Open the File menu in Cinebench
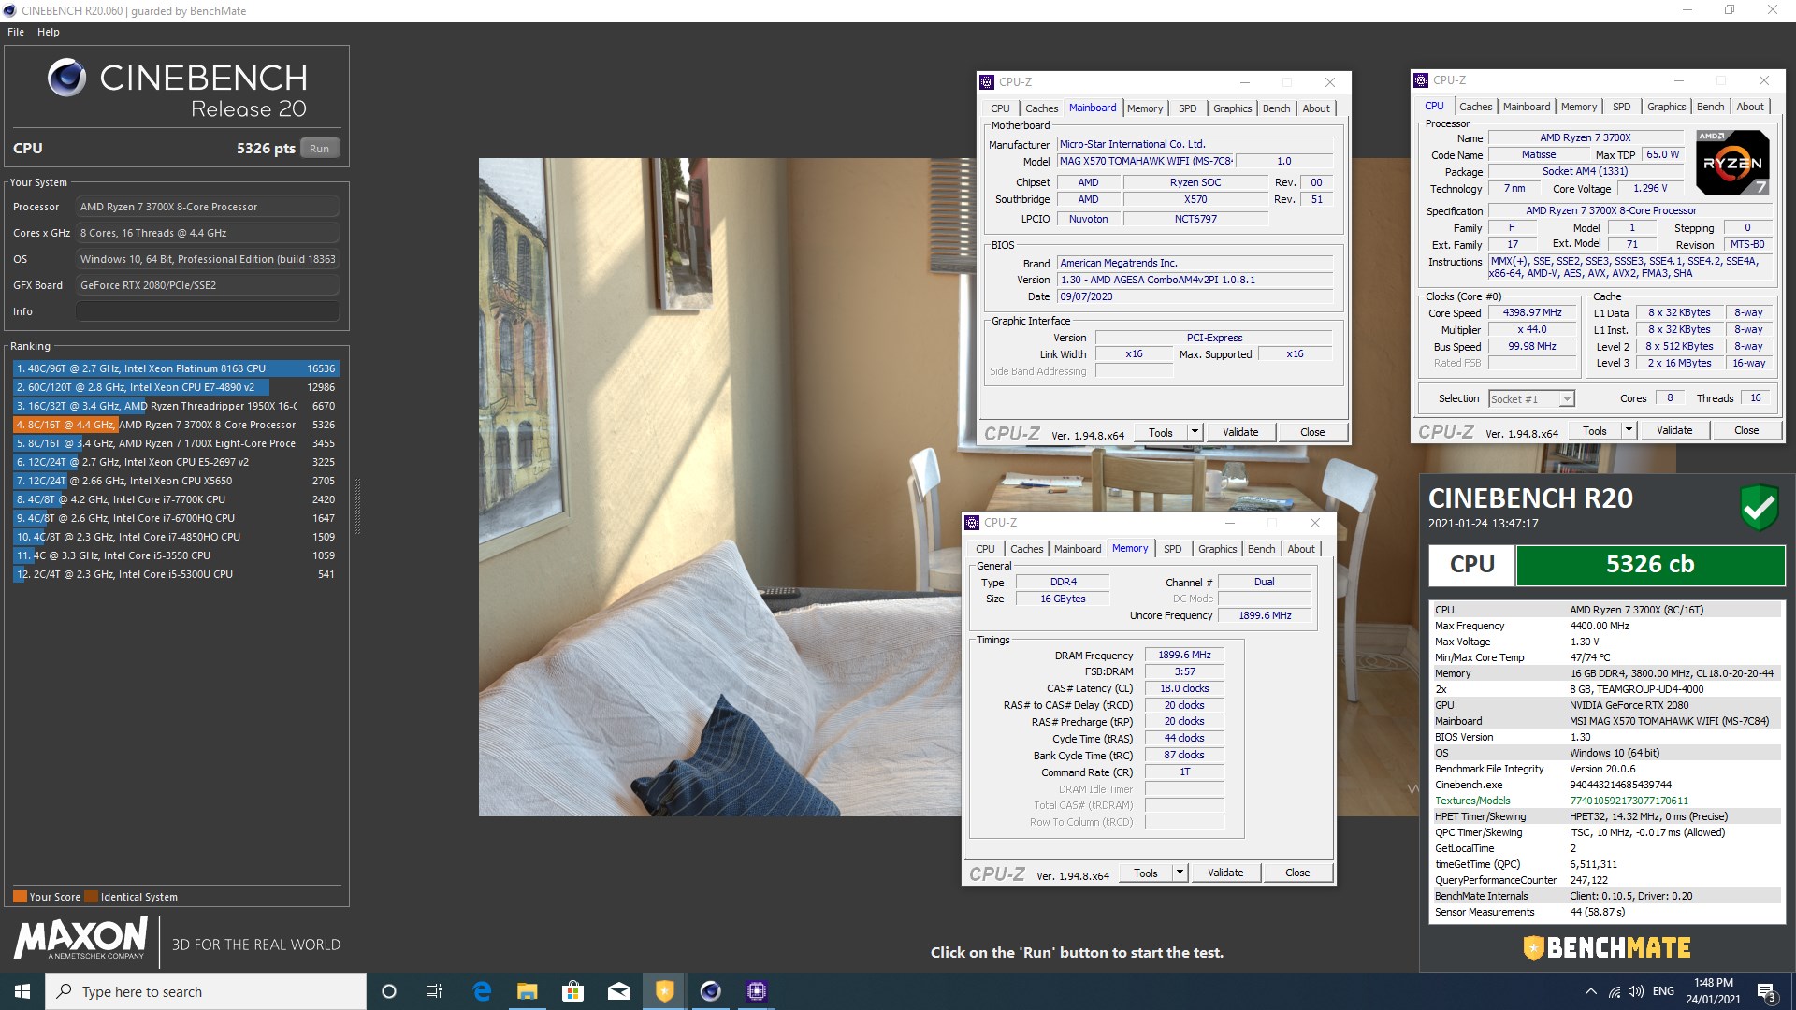The height and width of the screenshot is (1010, 1796). point(16,32)
